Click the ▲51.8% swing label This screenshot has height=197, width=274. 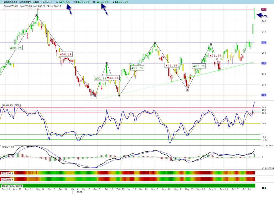point(101,79)
